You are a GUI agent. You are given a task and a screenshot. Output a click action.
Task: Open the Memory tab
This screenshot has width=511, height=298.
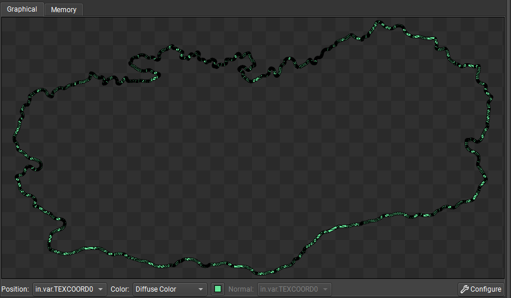coord(64,10)
